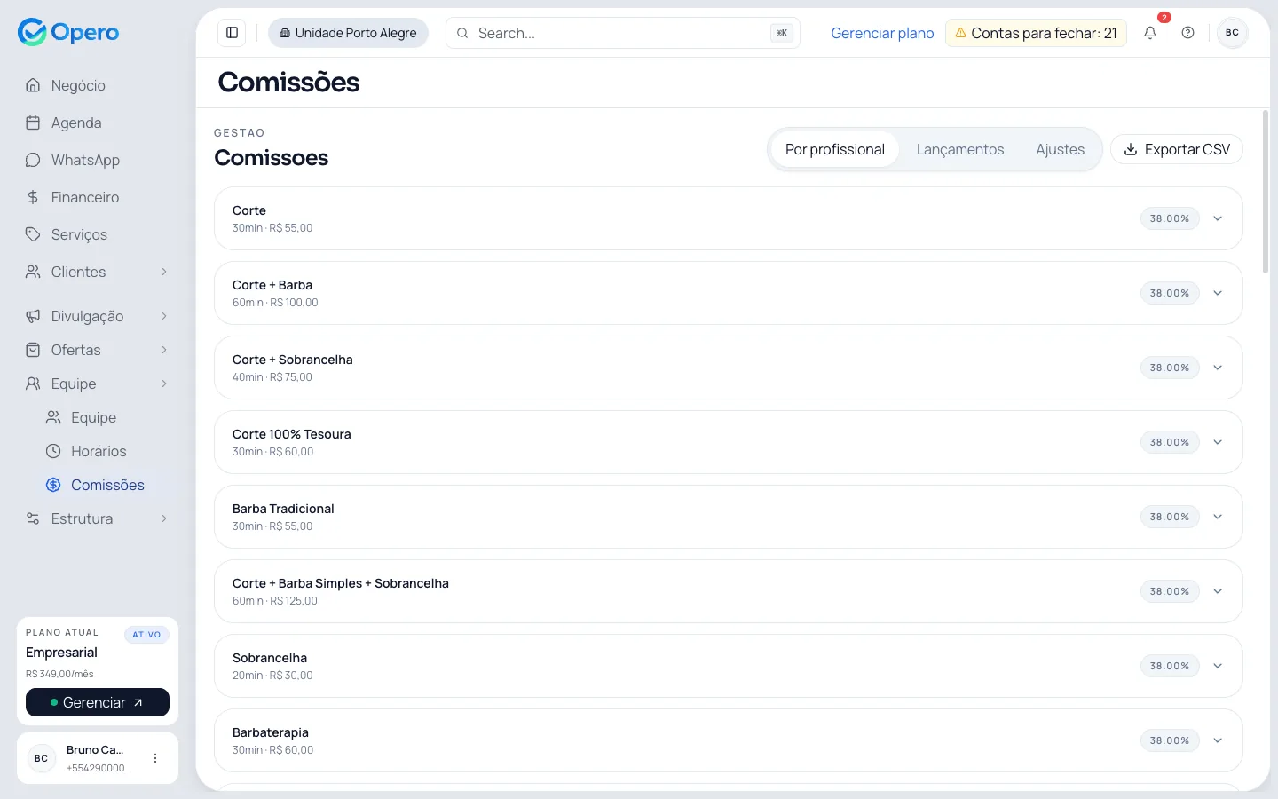Click the Bruno Ca... user name

tap(95, 750)
